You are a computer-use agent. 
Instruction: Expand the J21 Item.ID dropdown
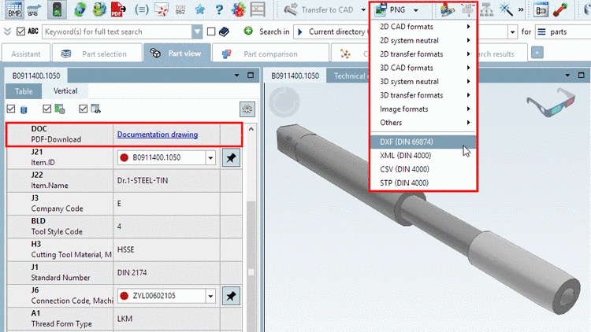click(210, 157)
